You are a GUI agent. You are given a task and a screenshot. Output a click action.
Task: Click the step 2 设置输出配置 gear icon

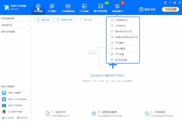pos(94,114)
